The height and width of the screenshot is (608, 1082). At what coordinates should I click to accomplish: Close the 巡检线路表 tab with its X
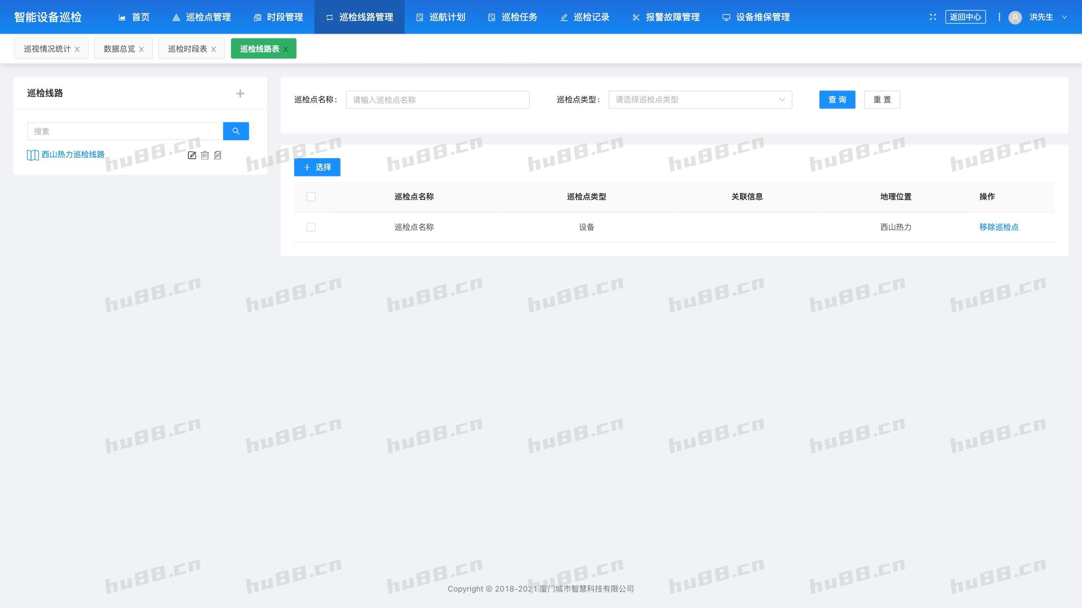pos(286,49)
